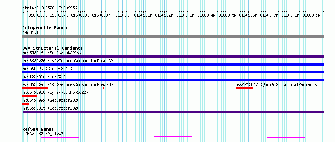Click the nsv6582161 (Sedlazeck2020) label
The image size is (335, 142).
point(52,53)
